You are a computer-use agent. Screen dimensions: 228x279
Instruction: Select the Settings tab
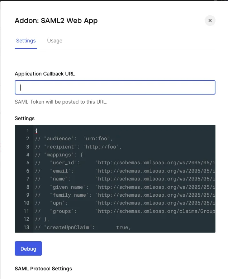(26, 41)
